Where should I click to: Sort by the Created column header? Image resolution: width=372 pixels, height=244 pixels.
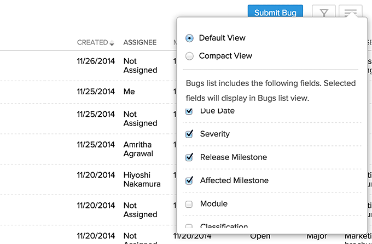coord(92,42)
